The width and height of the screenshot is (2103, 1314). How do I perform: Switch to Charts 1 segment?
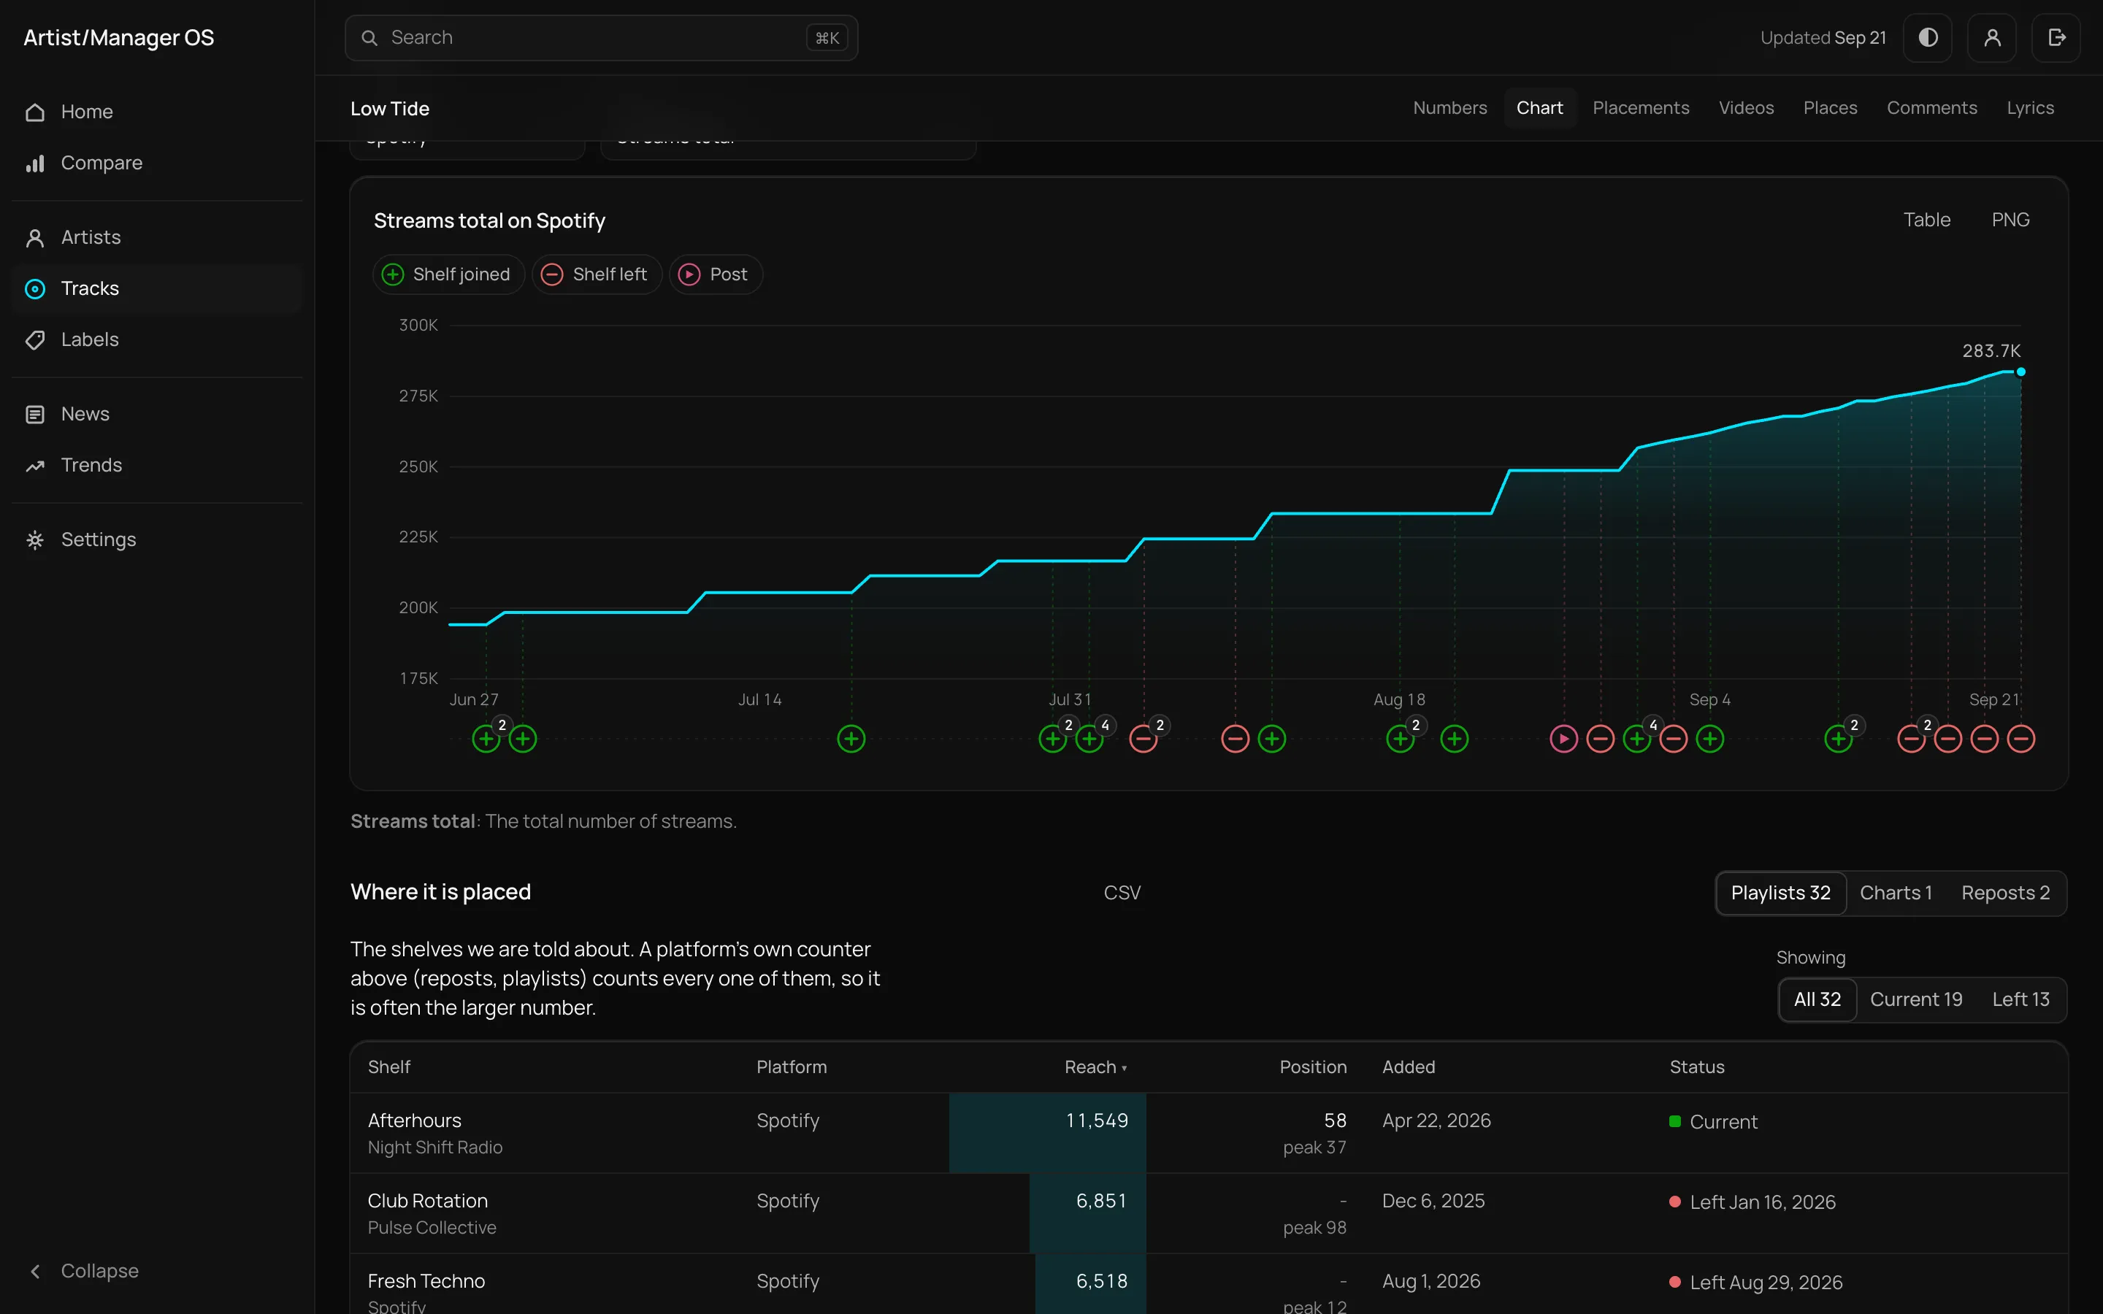[x=1896, y=894]
